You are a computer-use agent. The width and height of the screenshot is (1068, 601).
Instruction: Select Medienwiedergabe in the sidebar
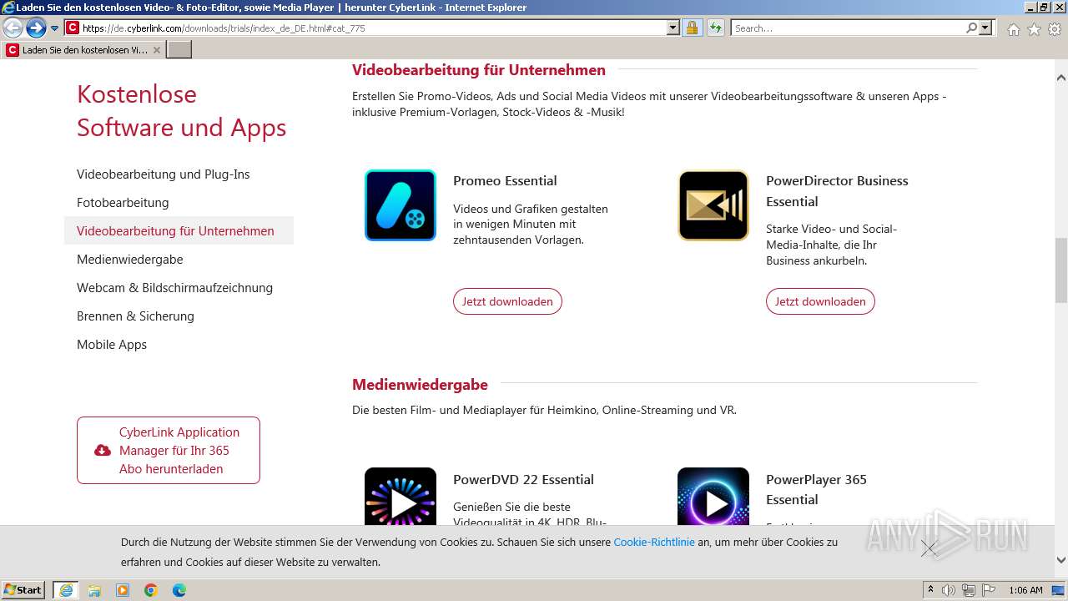pos(130,260)
